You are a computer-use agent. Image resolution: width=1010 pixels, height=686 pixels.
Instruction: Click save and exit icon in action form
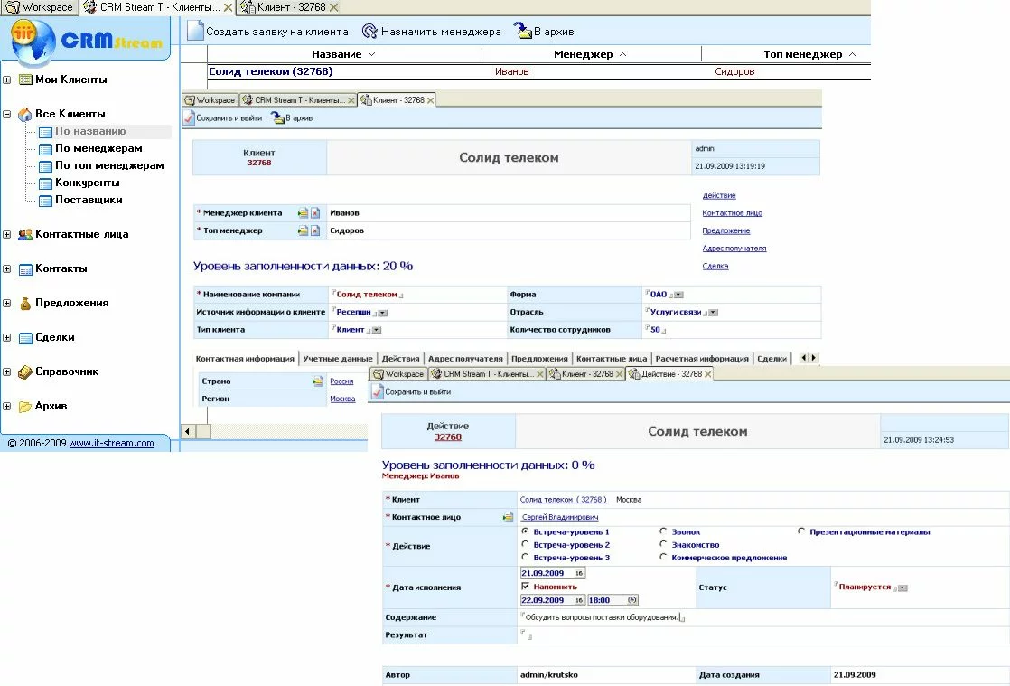[378, 392]
